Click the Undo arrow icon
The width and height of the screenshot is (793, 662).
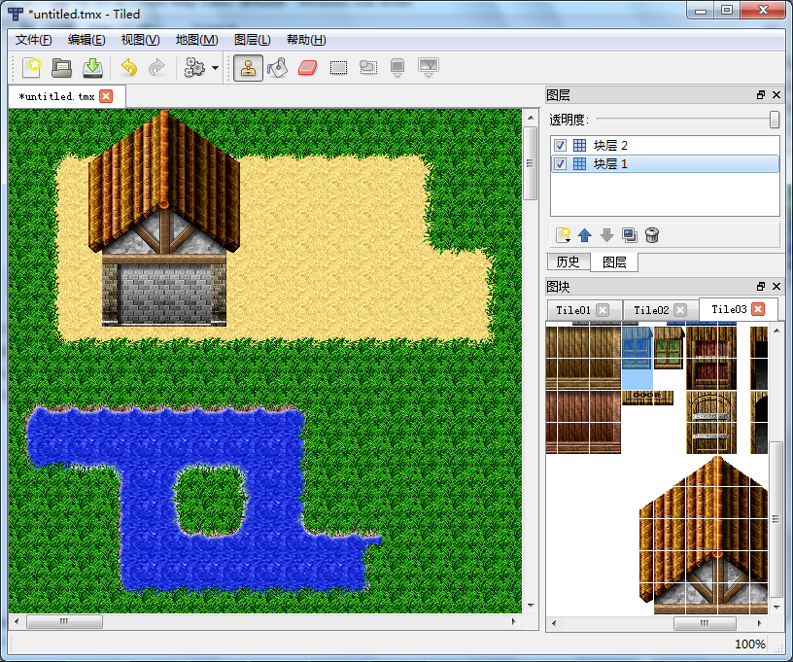point(129,67)
